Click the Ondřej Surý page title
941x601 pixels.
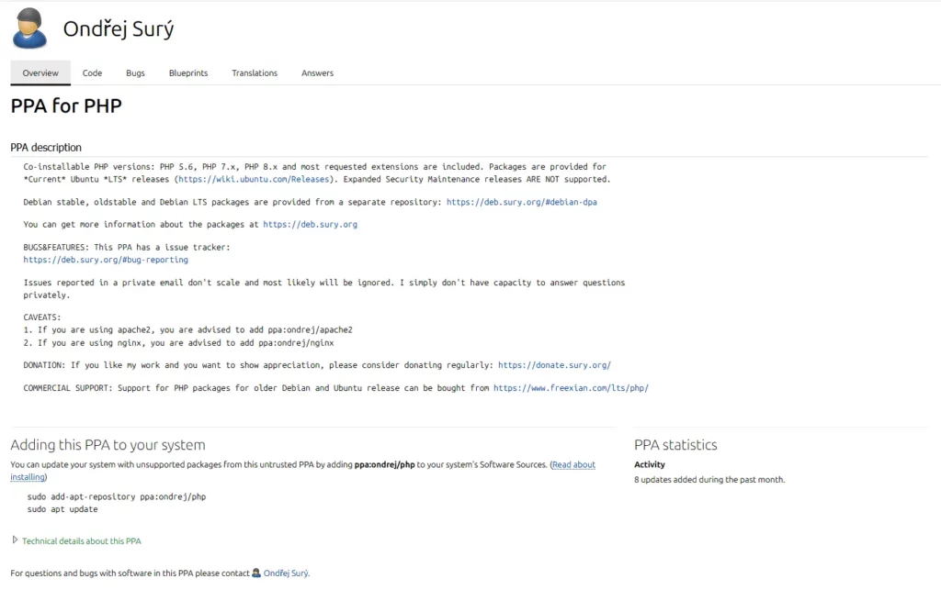coord(119,29)
